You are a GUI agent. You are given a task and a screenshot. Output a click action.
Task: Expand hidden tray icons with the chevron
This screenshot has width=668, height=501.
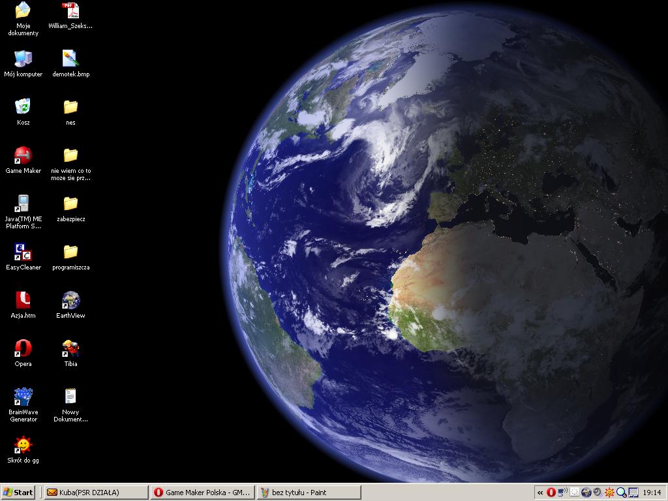(540, 493)
